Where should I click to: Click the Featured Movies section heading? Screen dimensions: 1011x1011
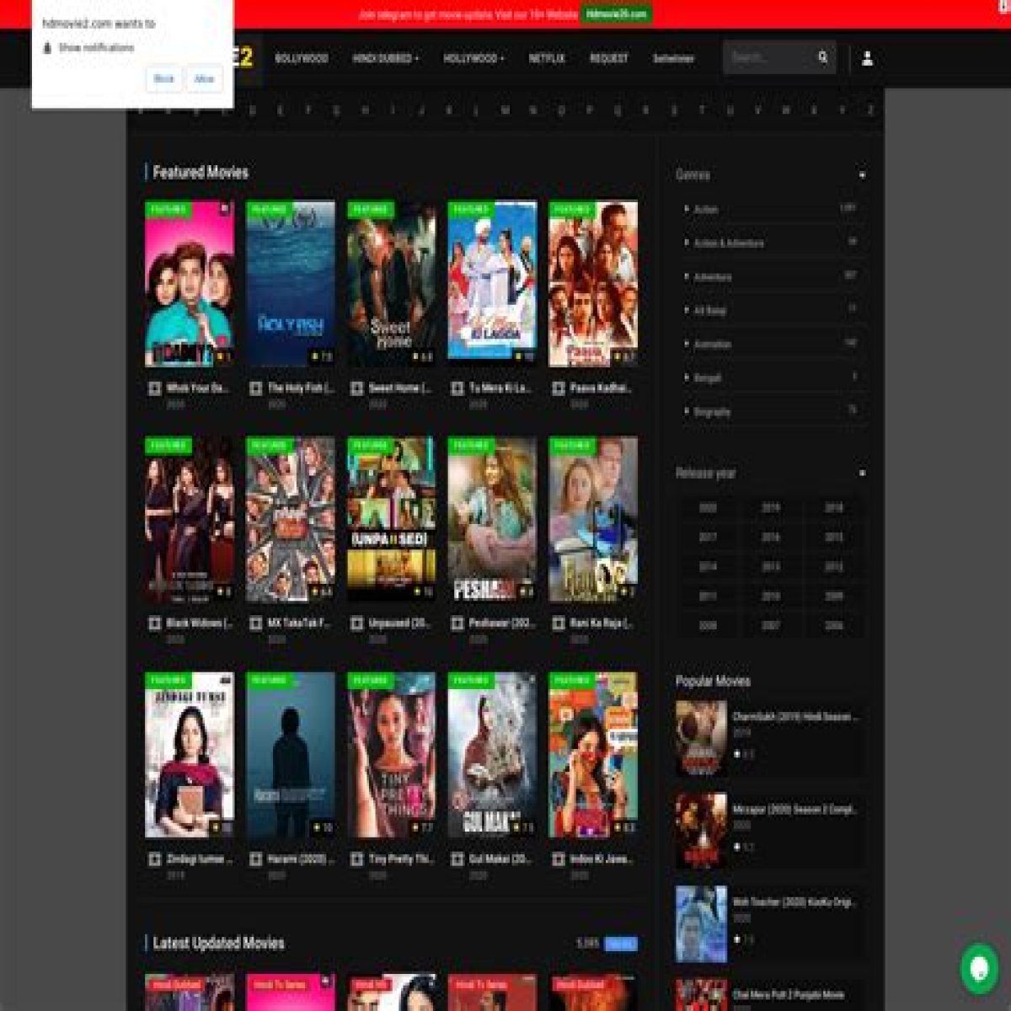[x=201, y=173]
